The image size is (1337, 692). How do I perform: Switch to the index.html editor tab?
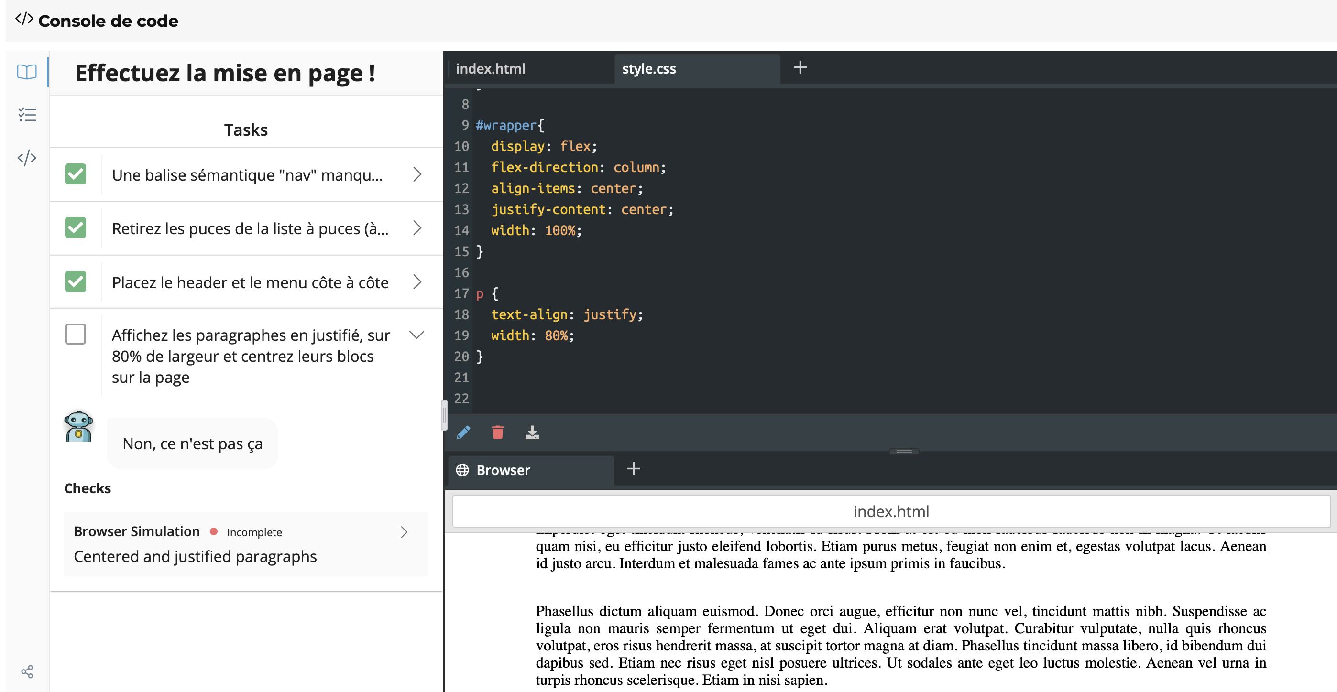tap(490, 68)
